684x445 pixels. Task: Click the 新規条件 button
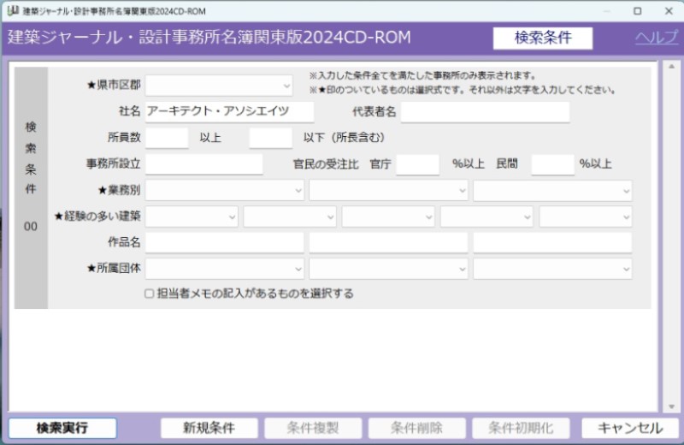click(x=209, y=428)
